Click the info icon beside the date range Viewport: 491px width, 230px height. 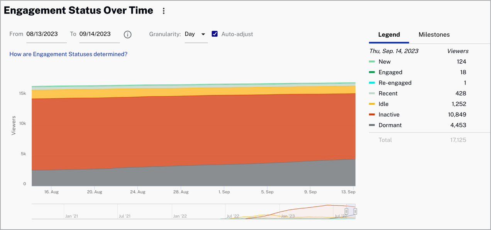click(x=128, y=34)
